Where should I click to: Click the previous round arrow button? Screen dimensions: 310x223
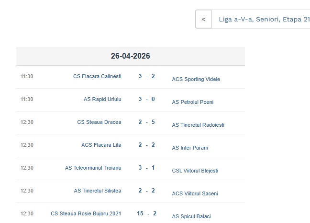pos(204,20)
